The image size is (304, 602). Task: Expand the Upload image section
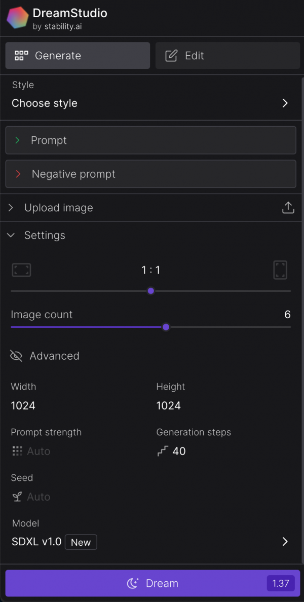pyautogui.click(x=151, y=208)
